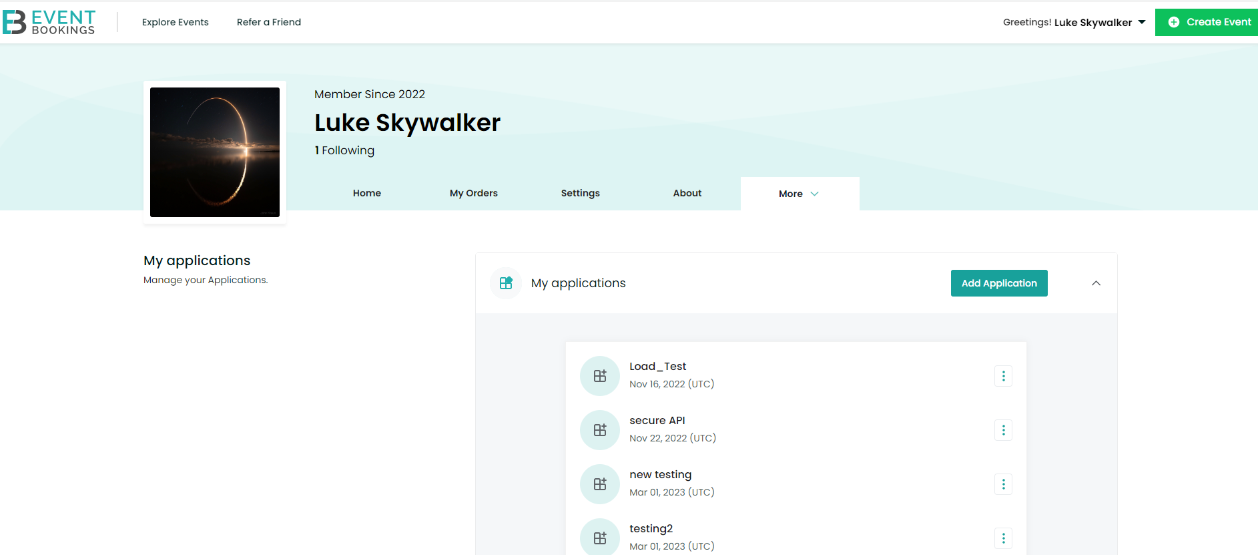Click the My applications header icon

[506, 283]
